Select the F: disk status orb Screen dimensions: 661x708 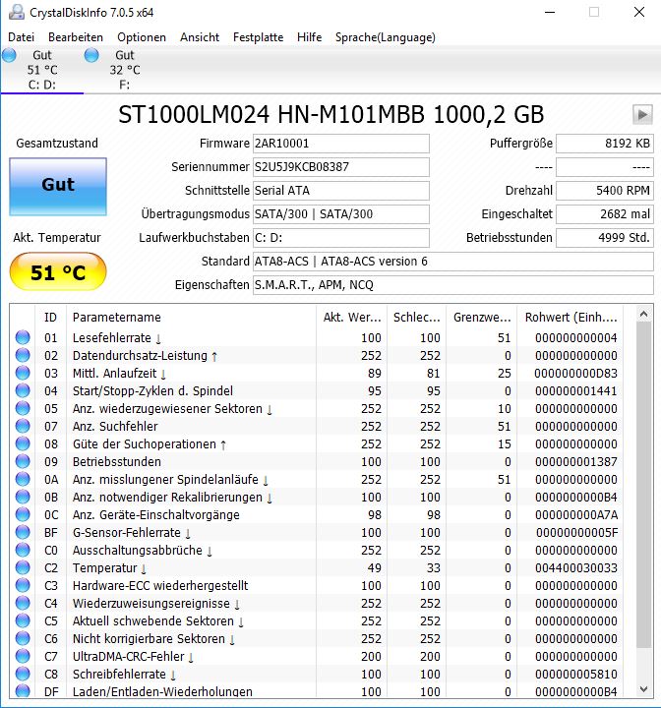tap(91, 55)
